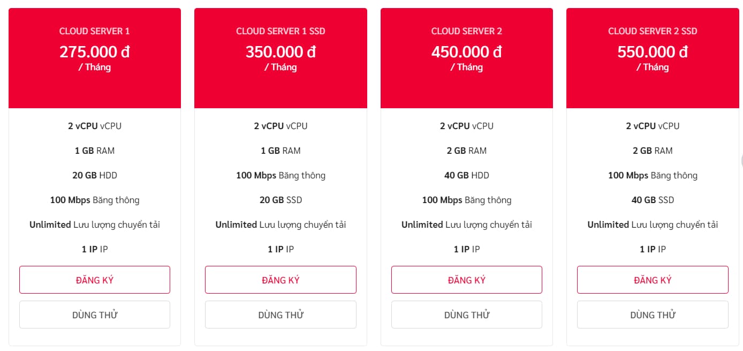Screen dimensions: 743x351
Task: Try Cloud Server 2 SSD for free
Action: [x=653, y=315]
